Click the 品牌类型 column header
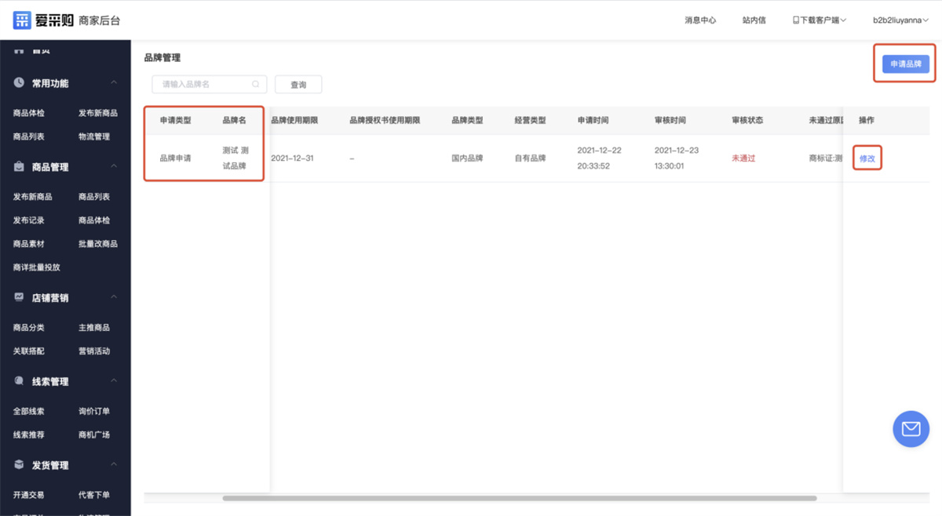This screenshot has width=942, height=516. pyautogui.click(x=467, y=120)
